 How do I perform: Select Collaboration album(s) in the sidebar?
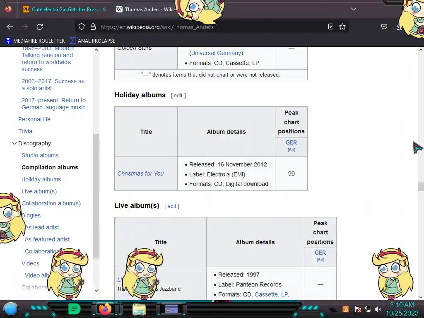tap(51, 203)
